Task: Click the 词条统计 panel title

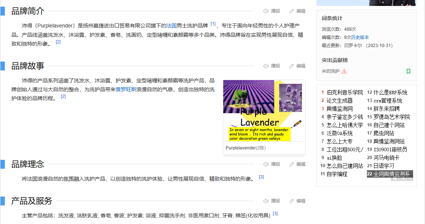Action: point(332,19)
